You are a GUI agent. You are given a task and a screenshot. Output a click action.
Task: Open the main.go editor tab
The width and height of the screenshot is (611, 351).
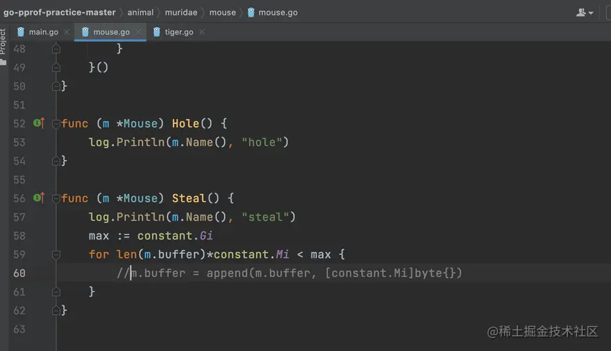(x=38, y=32)
